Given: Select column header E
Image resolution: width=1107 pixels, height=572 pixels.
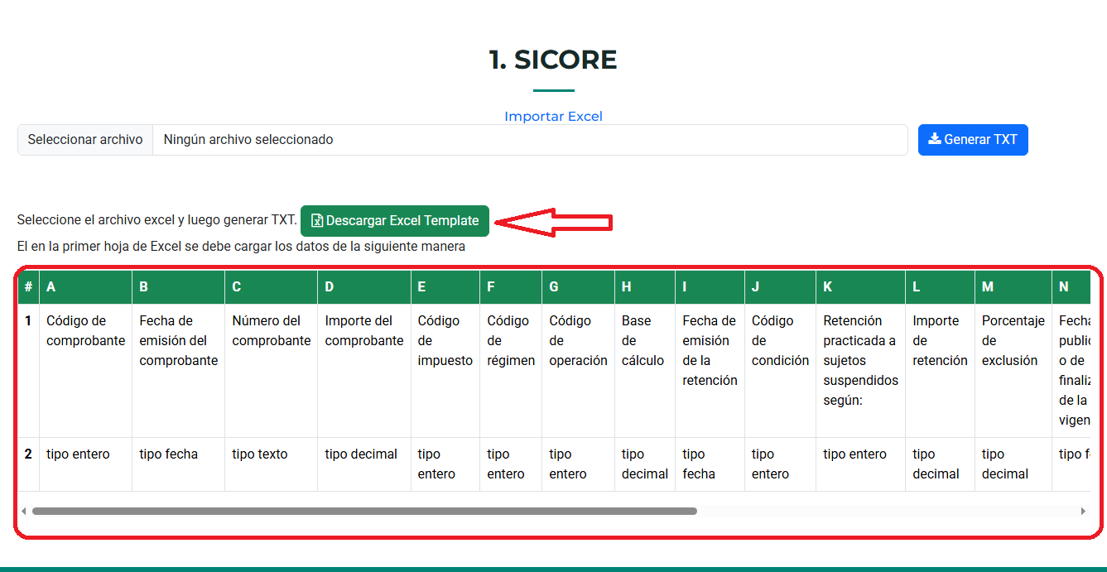Looking at the screenshot, I should coord(445,287).
